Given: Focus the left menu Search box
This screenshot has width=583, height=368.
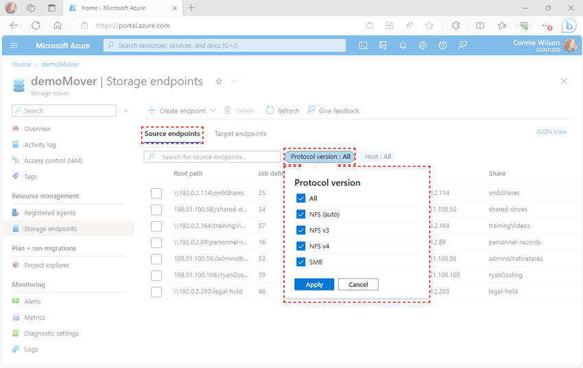Looking at the screenshot, I should click(x=64, y=111).
